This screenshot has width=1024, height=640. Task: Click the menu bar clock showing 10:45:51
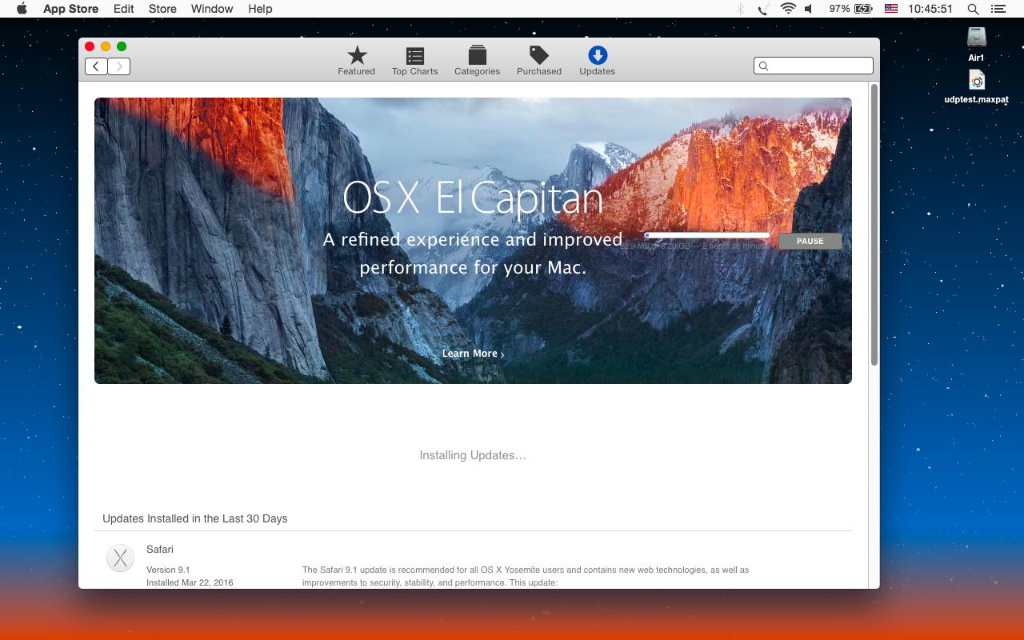click(x=930, y=9)
